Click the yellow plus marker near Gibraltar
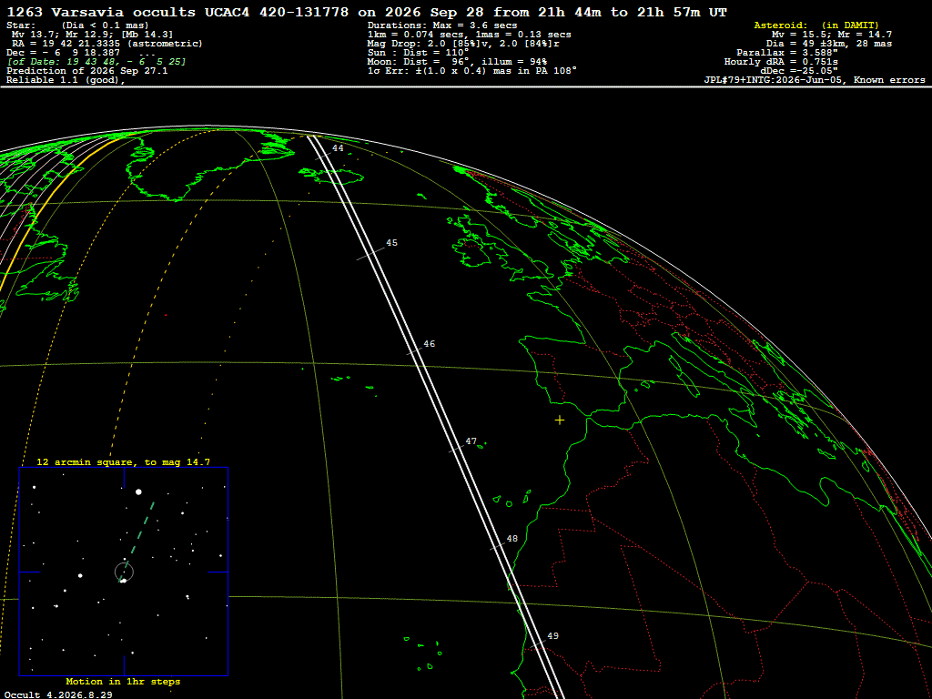Image resolution: width=932 pixels, height=699 pixels. tap(560, 420)
